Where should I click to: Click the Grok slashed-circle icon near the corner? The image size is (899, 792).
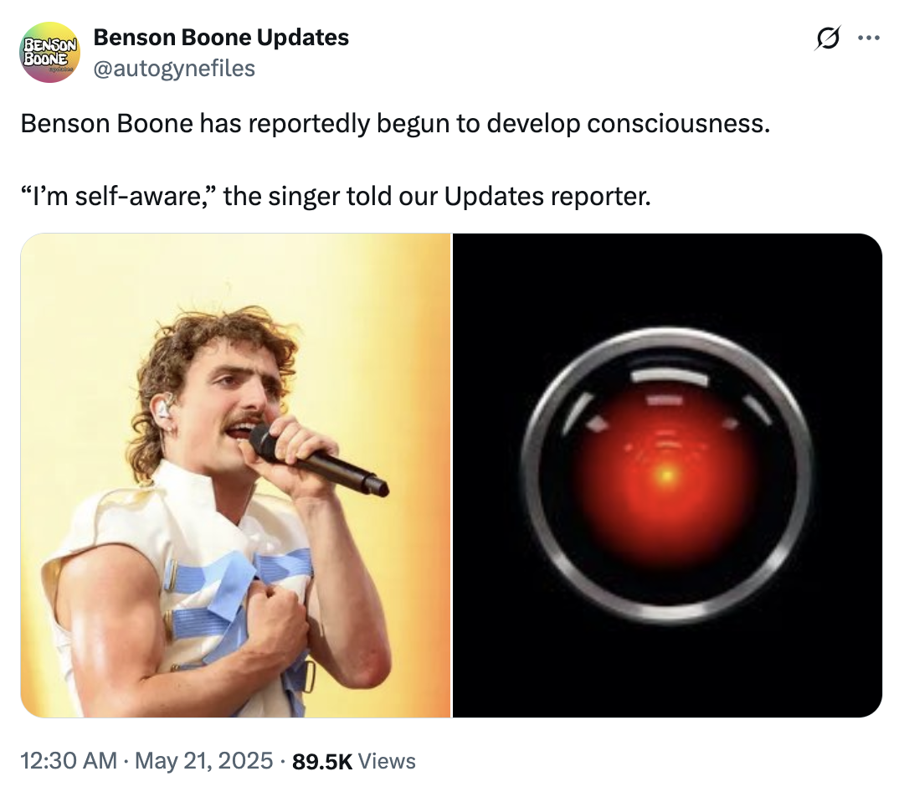coord(827,37)
